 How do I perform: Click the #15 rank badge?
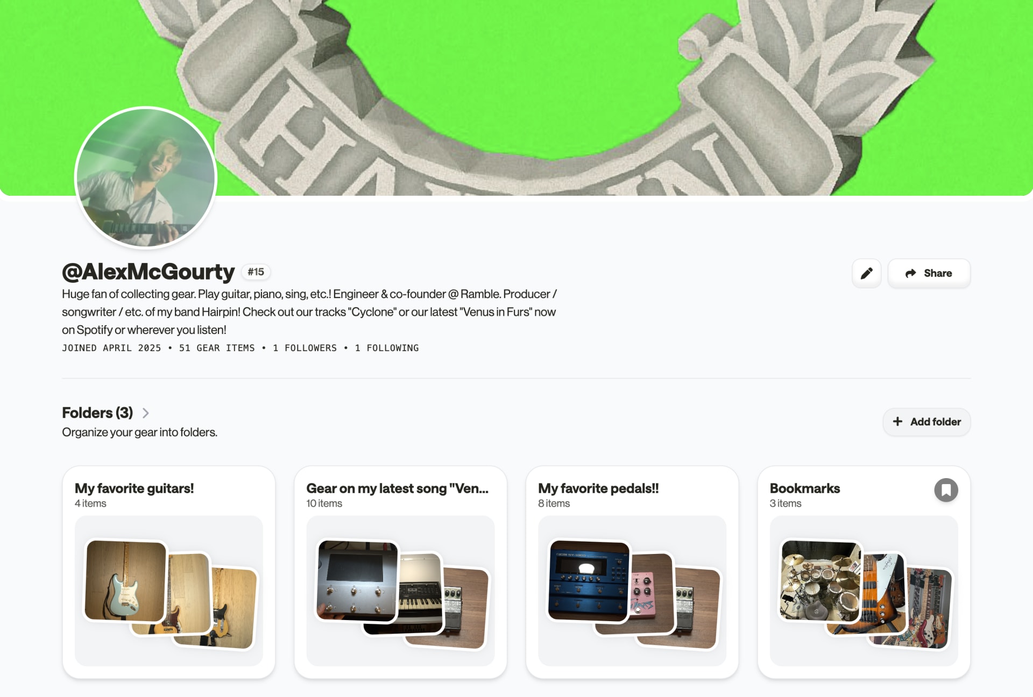[x=256, y=272]
